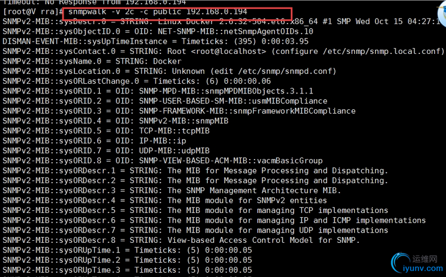Click the 192.168.0.194 IP address in command
The width and height of the screenshot is (446, 277).
217,12
